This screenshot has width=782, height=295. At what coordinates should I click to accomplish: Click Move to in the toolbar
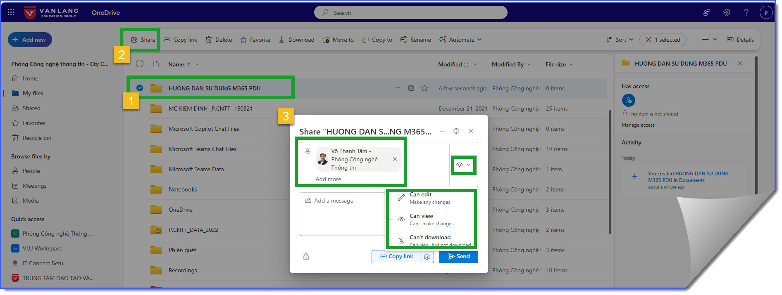[x=338, y=40]
